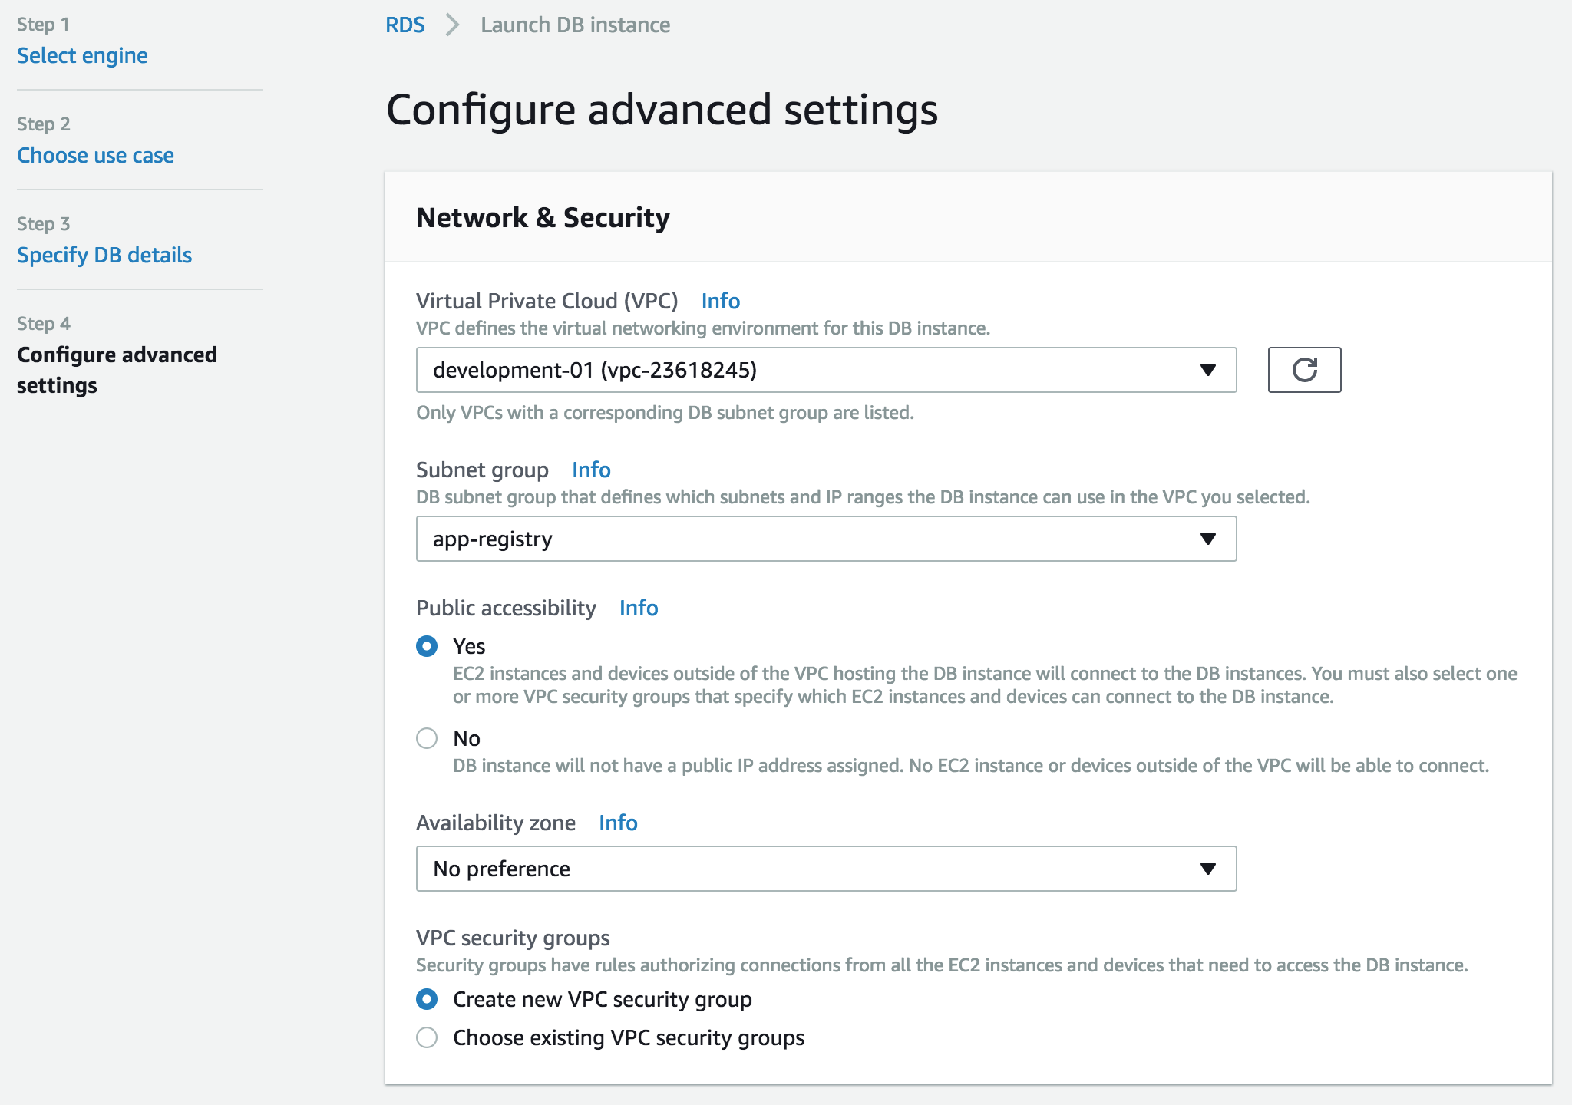
Task: Return to Step 3 Specify DB details
Action: pyautogui.click(x=104, y=256)
